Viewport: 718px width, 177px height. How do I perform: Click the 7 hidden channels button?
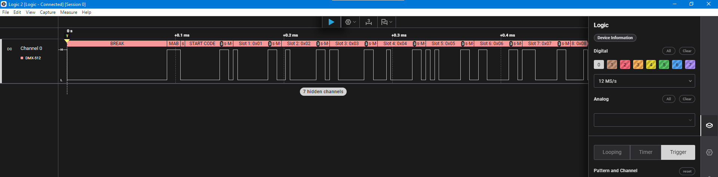click(x=323, y=92)
